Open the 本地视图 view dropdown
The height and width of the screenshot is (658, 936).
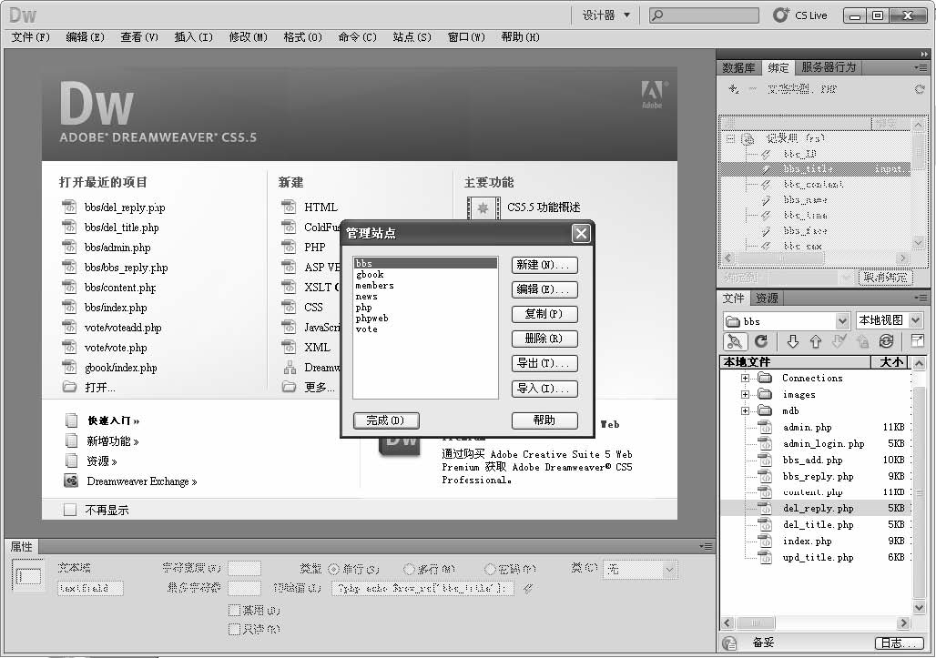tap(915, 320)
